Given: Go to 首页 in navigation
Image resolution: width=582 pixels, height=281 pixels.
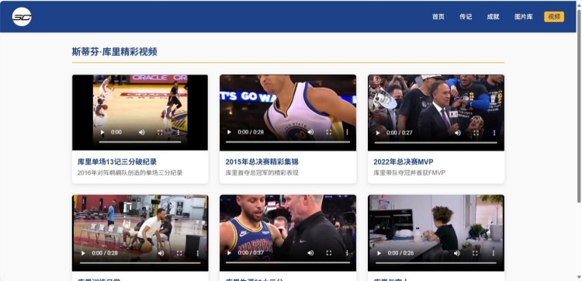Looking at the screenshot, I should tap(438, 17).
